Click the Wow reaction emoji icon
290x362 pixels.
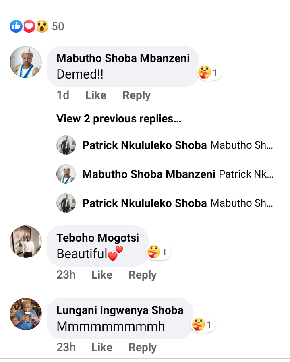[42, 27]
